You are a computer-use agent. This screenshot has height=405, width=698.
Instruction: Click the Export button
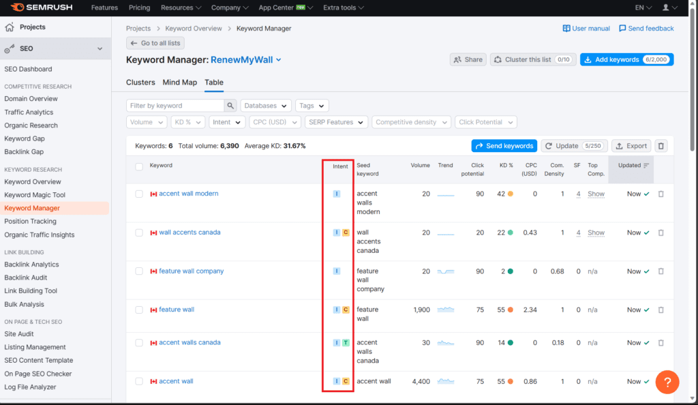(x=631, y=146)
